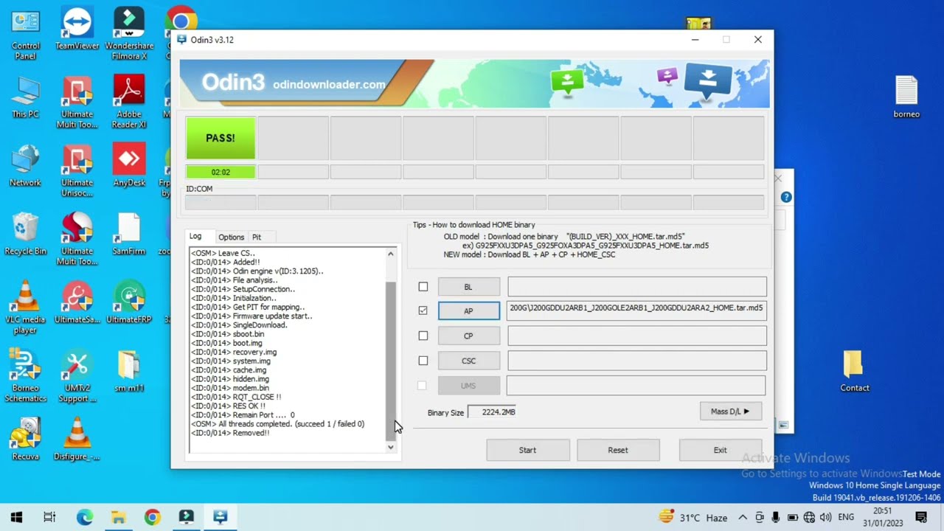Click the green 02:02 progress bar
This screenshot has width=944, height=531.
click(x=221, y=172)
